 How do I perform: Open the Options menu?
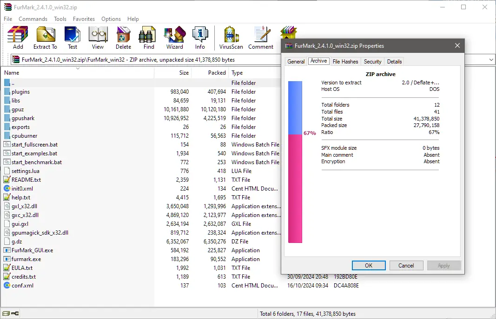click(x=111, y=19)
